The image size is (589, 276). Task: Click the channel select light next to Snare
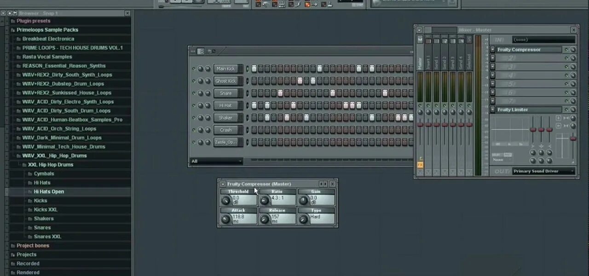coord(247,93)
